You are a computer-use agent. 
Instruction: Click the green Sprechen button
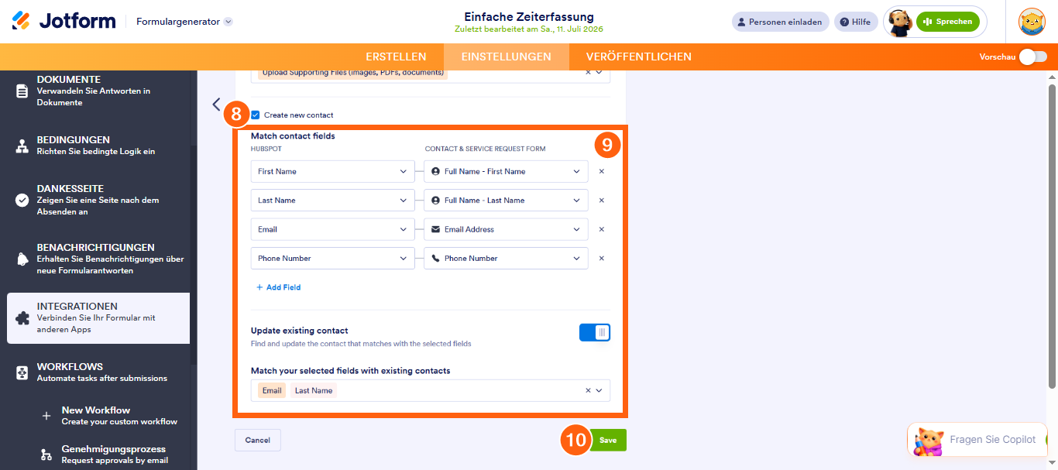pyautogui.click(x=948, y=22)
